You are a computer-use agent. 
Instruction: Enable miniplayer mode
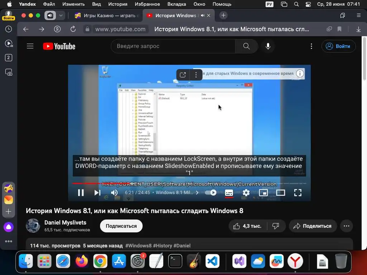tap(263, 193)
